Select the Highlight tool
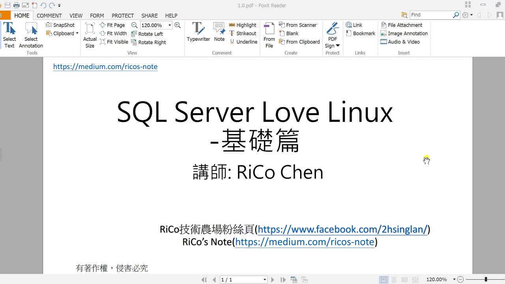 (243, 25)
